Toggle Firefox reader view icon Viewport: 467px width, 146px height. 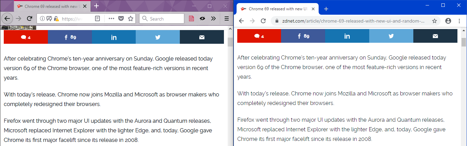[x=97, y=18]
